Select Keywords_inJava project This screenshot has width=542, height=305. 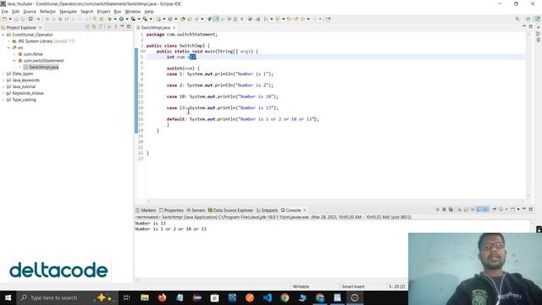pos(28,93)
